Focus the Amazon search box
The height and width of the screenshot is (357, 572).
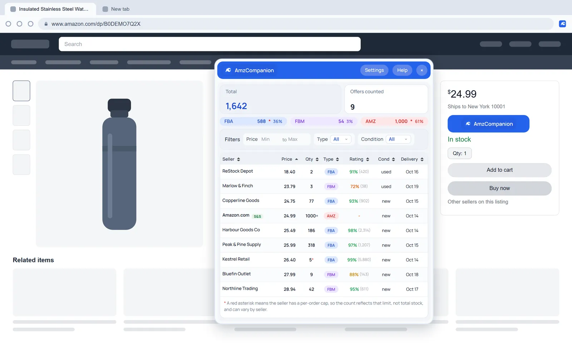tap(209, 44)
